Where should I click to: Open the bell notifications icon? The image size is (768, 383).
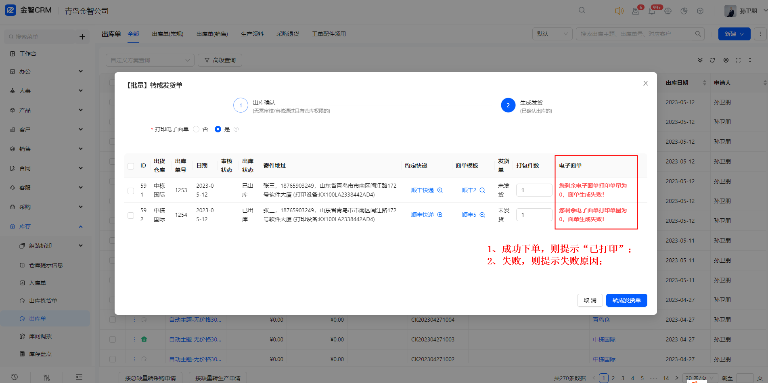point(651,11)
